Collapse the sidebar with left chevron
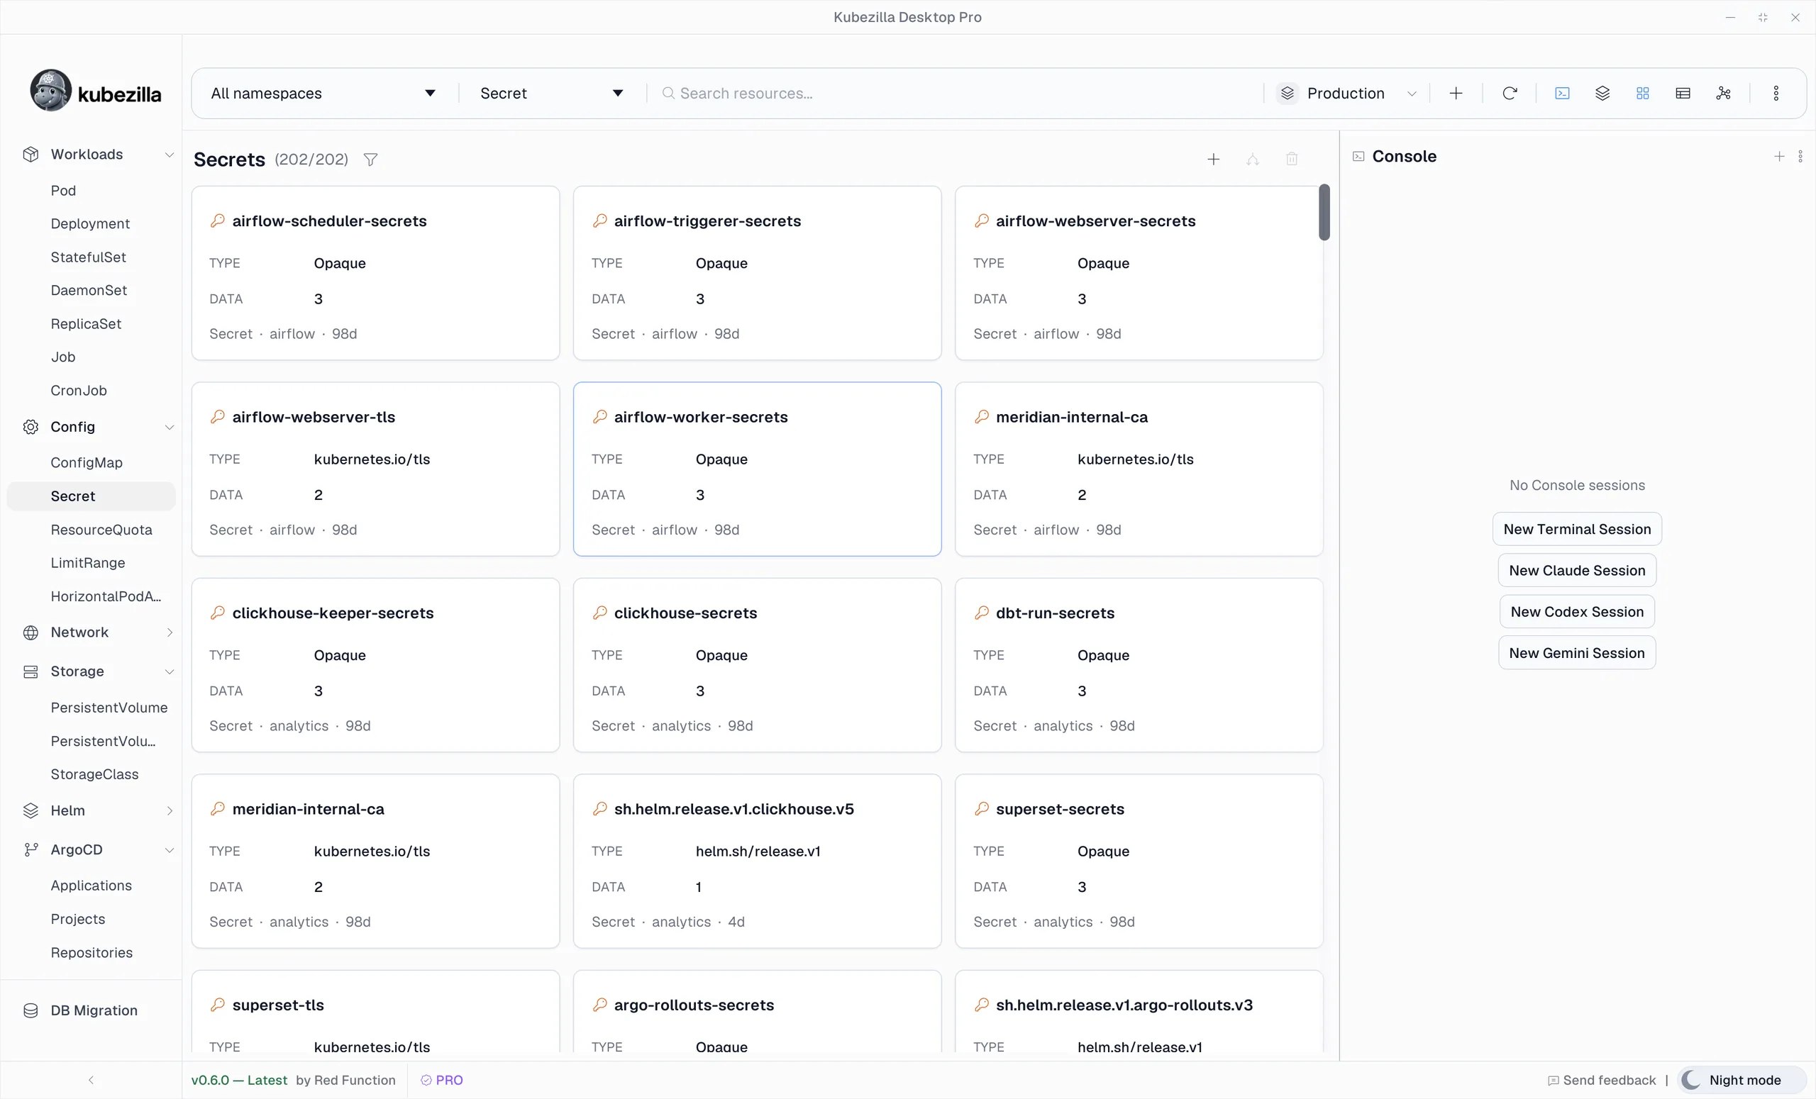The height and width of the screenshot is (1099, 1816). (91, 1080)
